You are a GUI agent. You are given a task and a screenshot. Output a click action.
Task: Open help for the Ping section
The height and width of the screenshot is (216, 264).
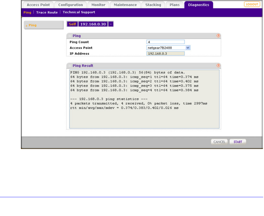218,36
